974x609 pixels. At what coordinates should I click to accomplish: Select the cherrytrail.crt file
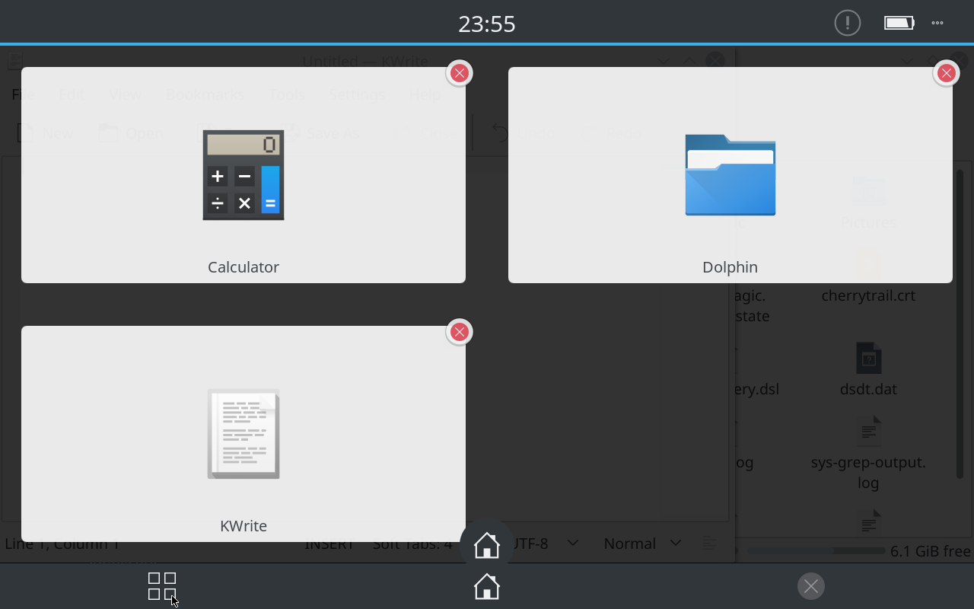(868, 295)
